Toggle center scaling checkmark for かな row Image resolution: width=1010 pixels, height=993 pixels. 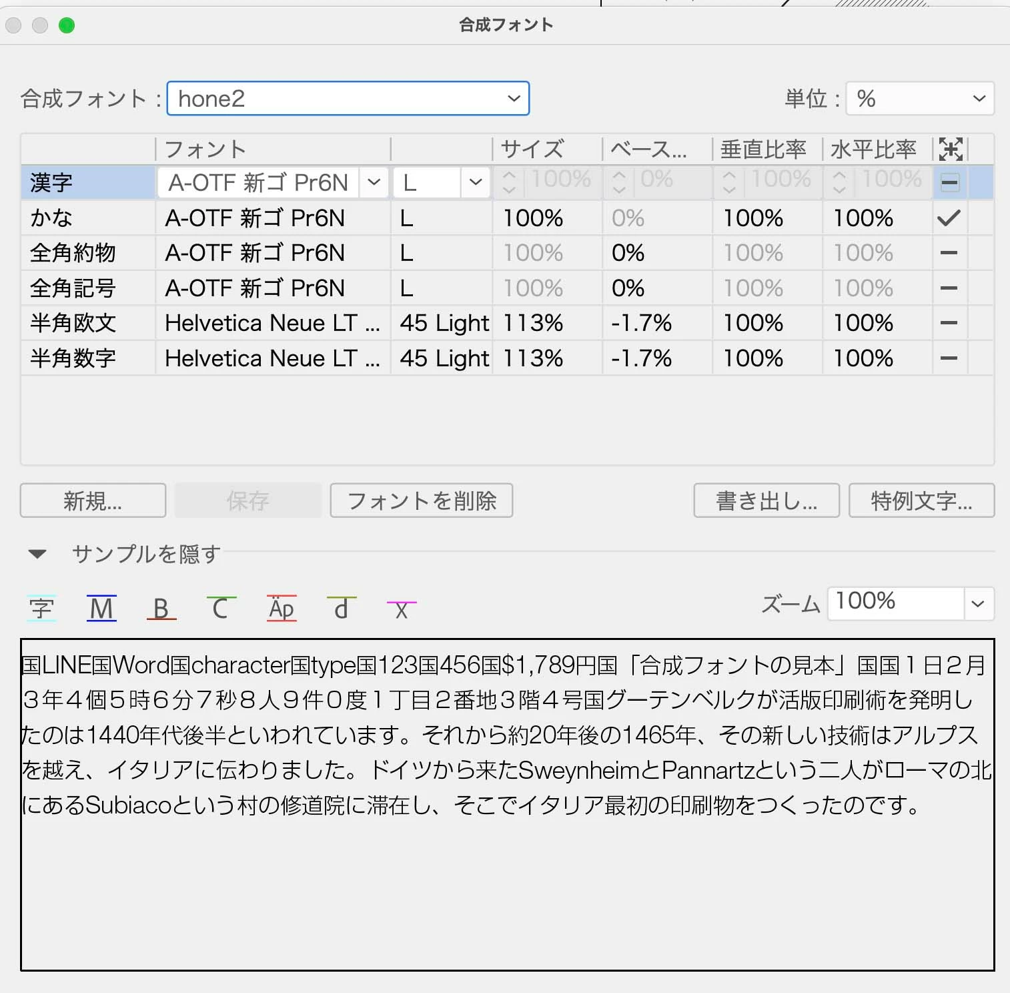(949, 218)
